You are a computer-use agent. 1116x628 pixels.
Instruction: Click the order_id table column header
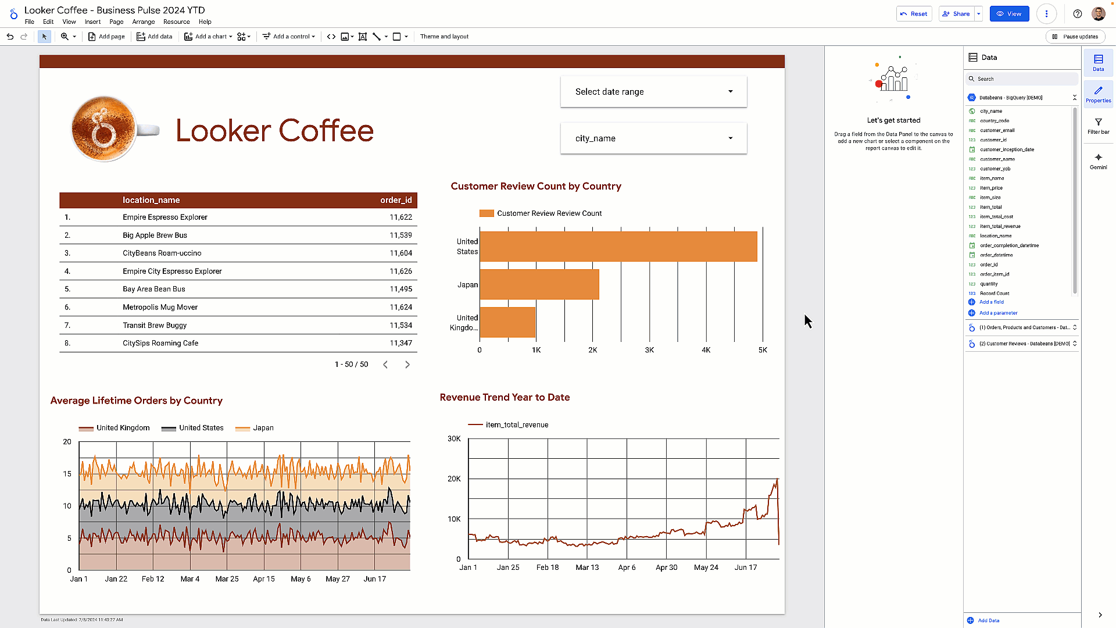coord(396,200)
